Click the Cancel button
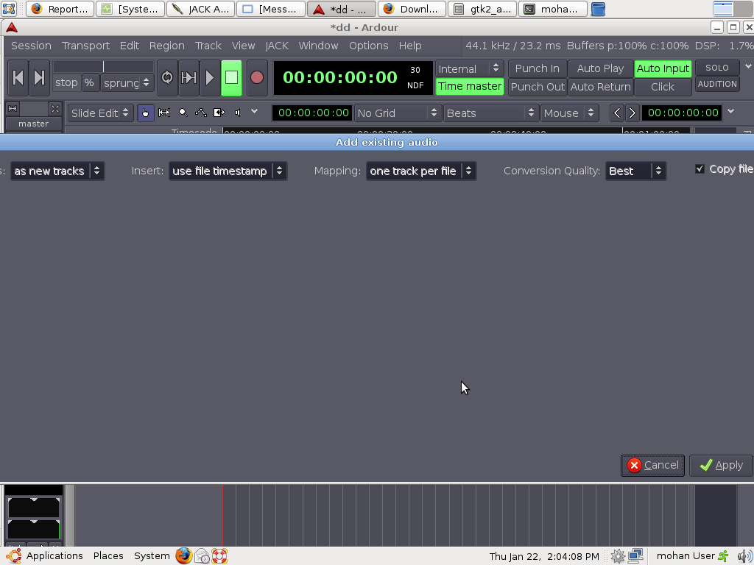The width and height of the screenshot is (754, 565). [652, 465]
